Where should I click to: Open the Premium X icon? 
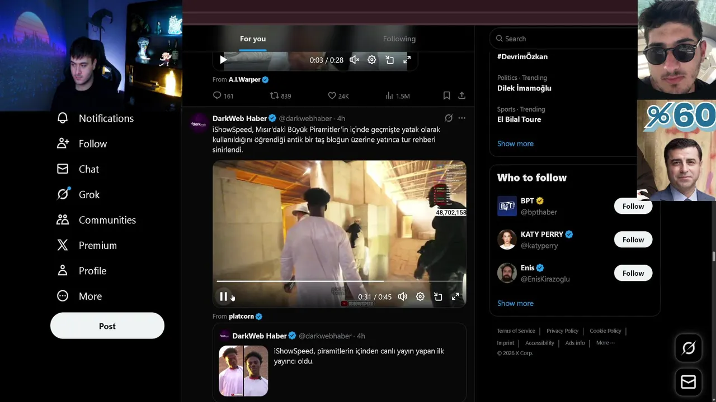(x=63, y=245)
